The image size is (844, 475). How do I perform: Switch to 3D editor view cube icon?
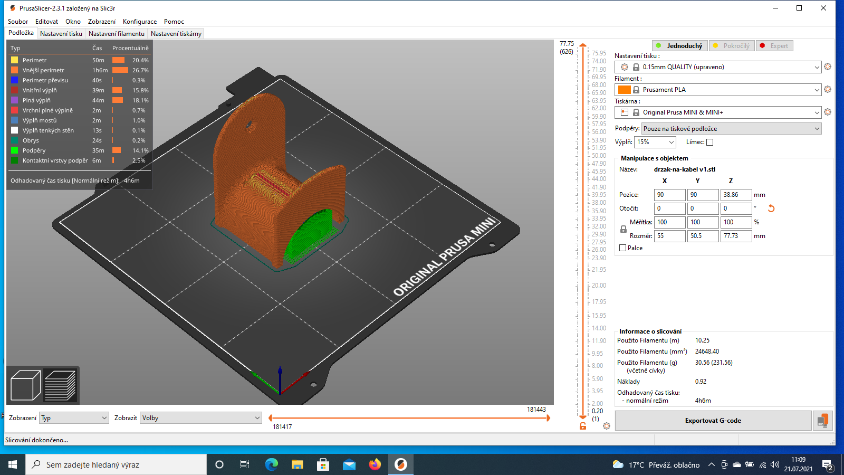click(x=25, y=385)
